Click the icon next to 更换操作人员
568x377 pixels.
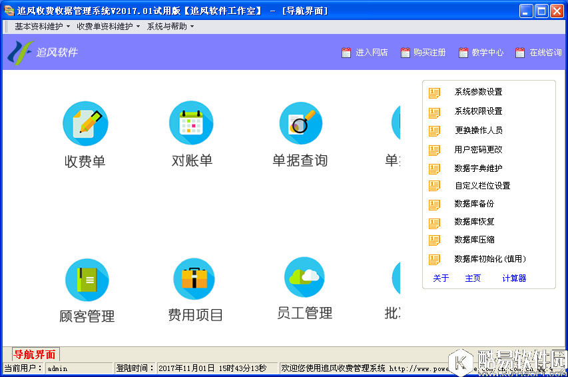coord(434,131)
